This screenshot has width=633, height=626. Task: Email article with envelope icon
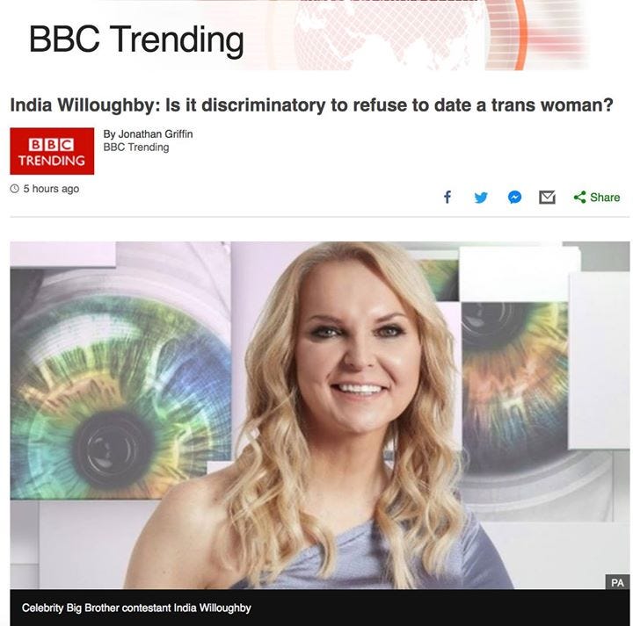coord(547,198)
